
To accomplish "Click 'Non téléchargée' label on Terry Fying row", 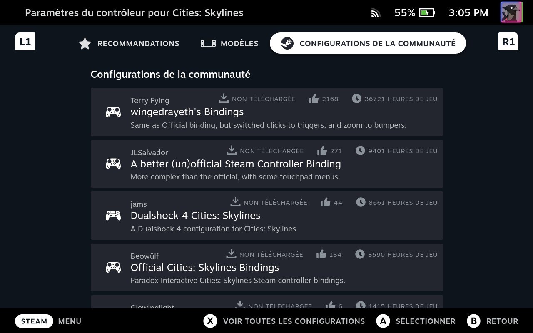I will [264, 99].
